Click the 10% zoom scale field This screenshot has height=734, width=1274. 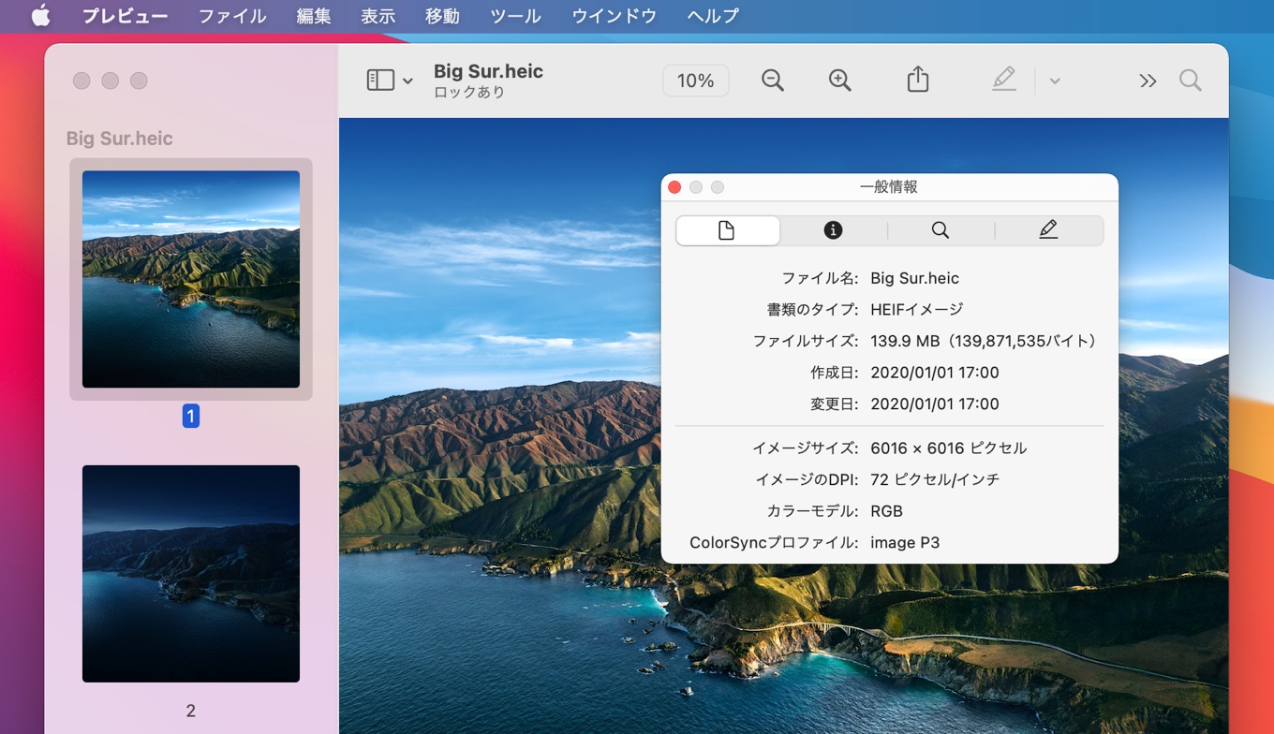tap(695, 81)
